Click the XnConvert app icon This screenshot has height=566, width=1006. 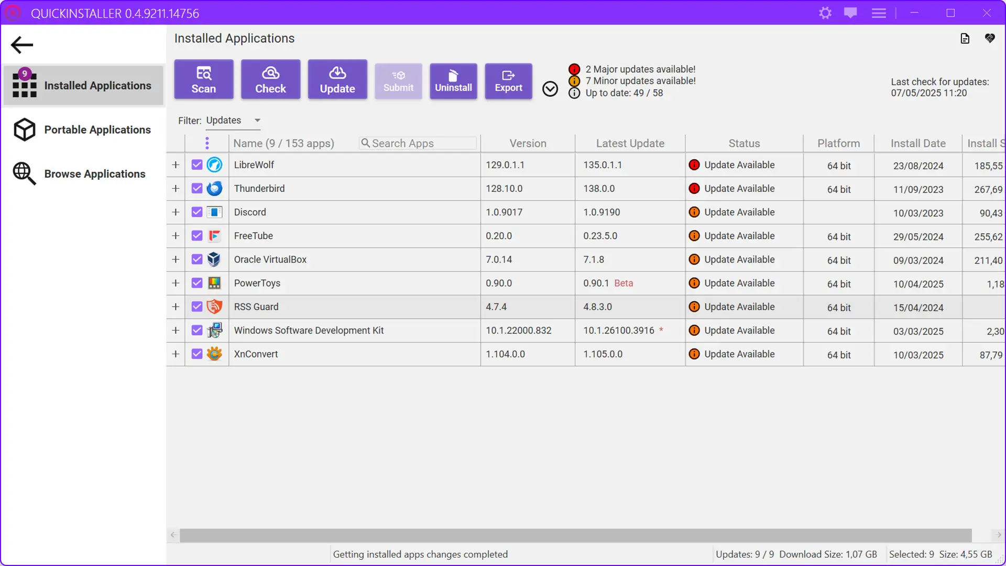click(x=214, y=354)
